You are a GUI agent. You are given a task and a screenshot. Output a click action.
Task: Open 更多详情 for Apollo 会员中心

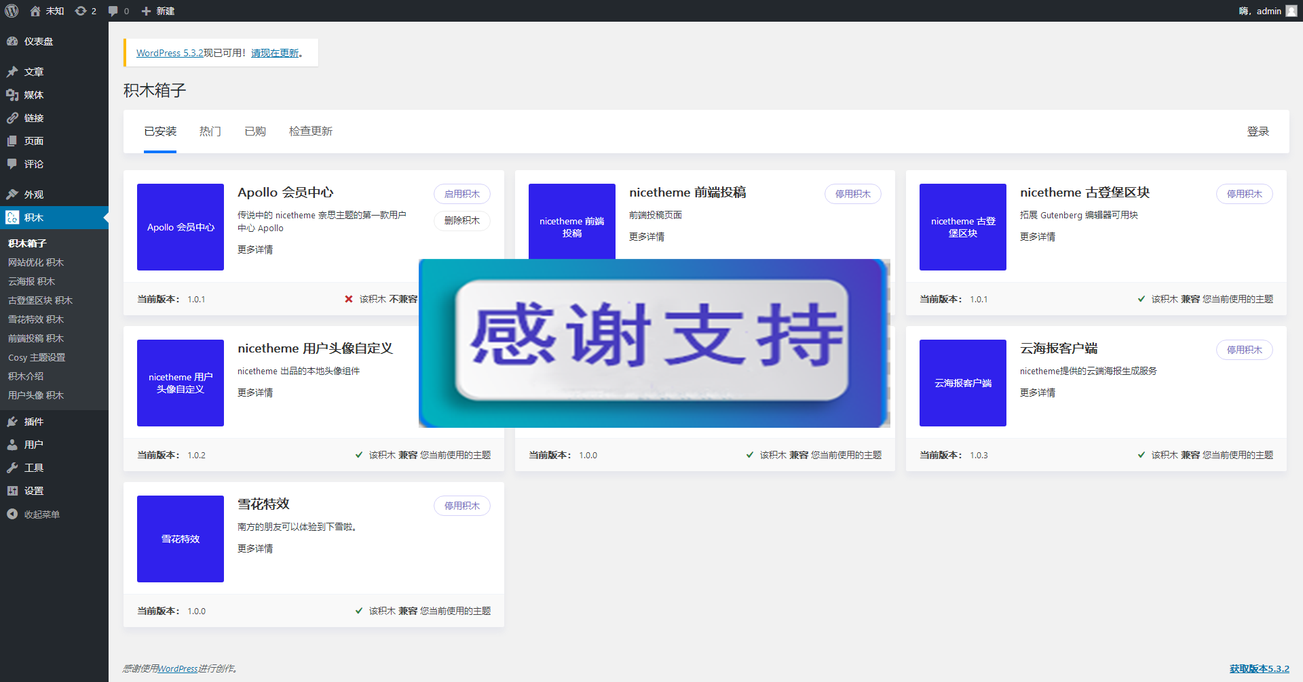(255, 249)
